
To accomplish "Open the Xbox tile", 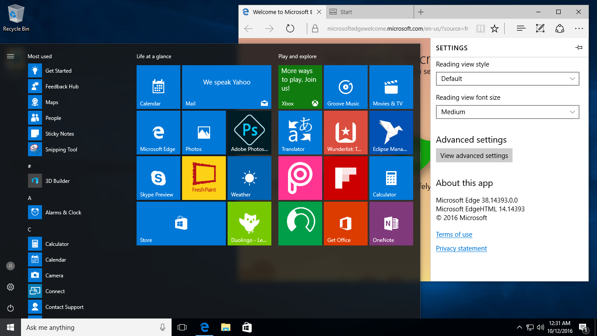I will coord(300,87).
